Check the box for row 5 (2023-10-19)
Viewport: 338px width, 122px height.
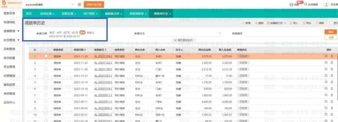click(x=46, y=82)
